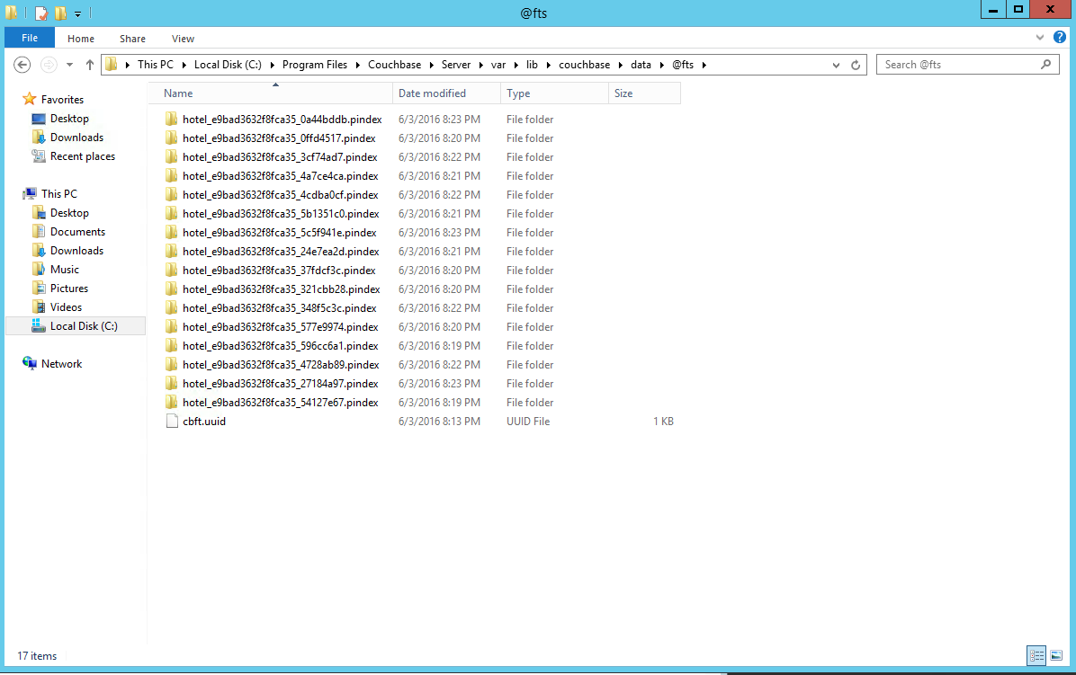This screenshot has height=675, width=1076.
Task: Switch to Large icons view button
Action: (x=1055, y=655)
